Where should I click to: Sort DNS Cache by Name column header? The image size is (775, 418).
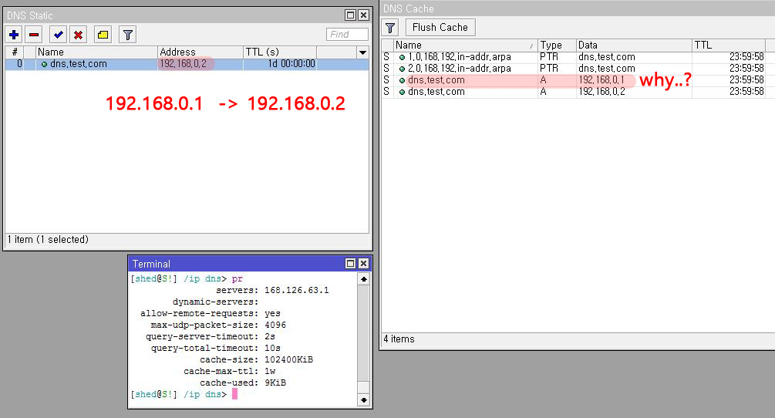pyautogui.click(x=466, y=45)
